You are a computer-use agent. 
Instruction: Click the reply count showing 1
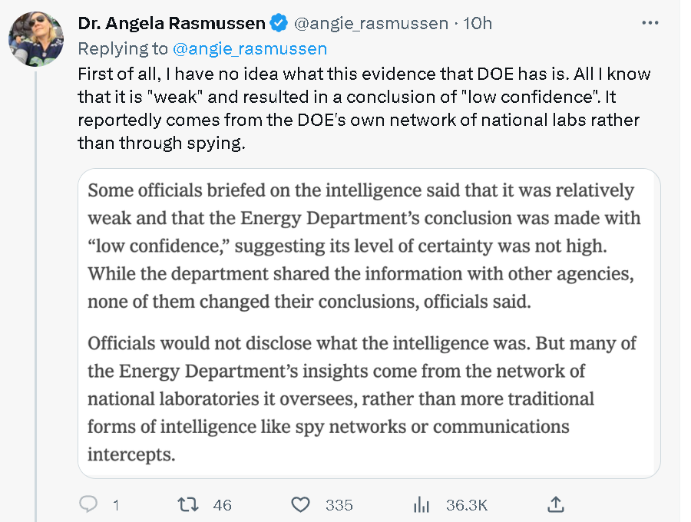coord(116,504)
